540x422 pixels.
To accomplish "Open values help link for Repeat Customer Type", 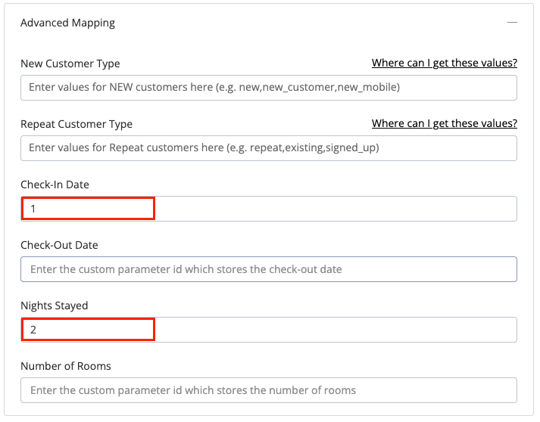I will click(x=445, y=123).
